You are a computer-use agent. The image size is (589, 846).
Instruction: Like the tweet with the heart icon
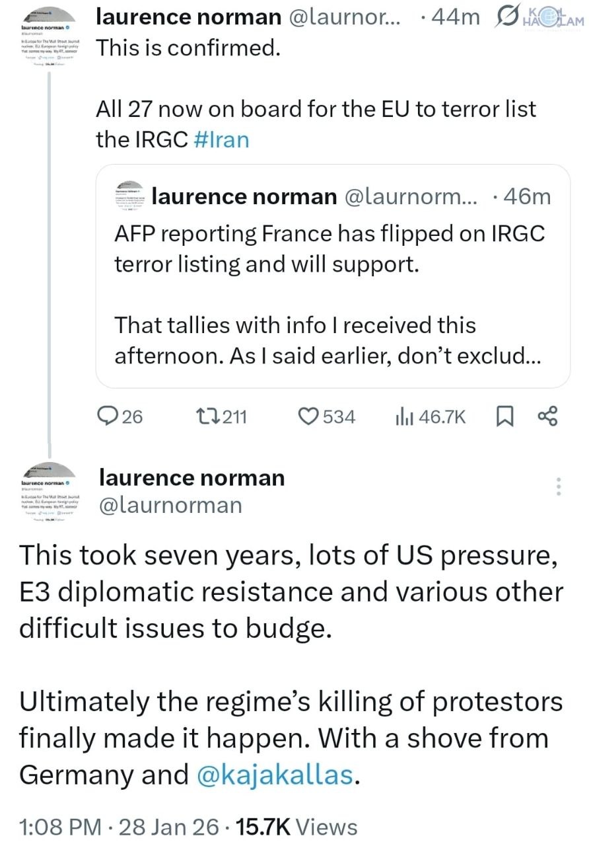(x=309, y=416)
